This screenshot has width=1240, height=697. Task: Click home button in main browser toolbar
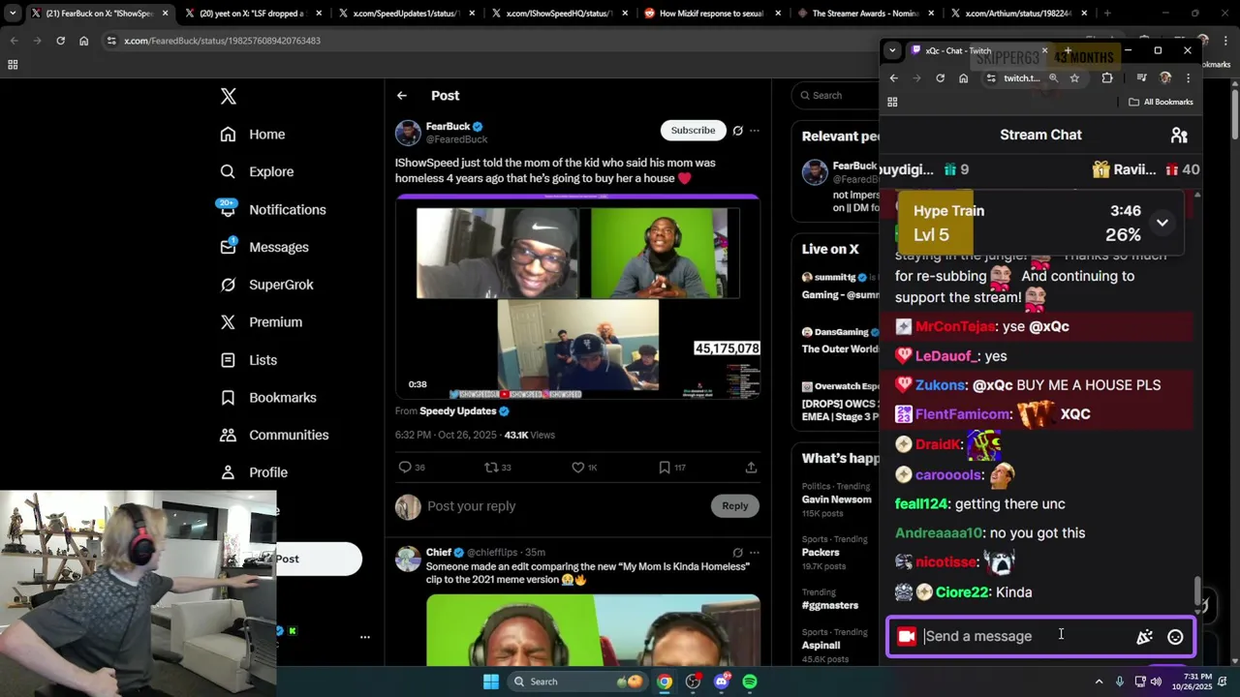pyautogui.click(x=83, y=41)
